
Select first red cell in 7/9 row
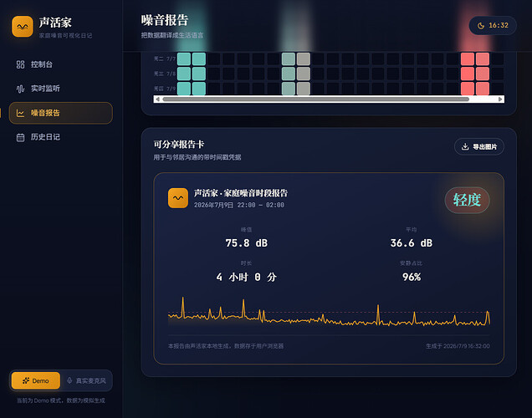tap(468, 89)
